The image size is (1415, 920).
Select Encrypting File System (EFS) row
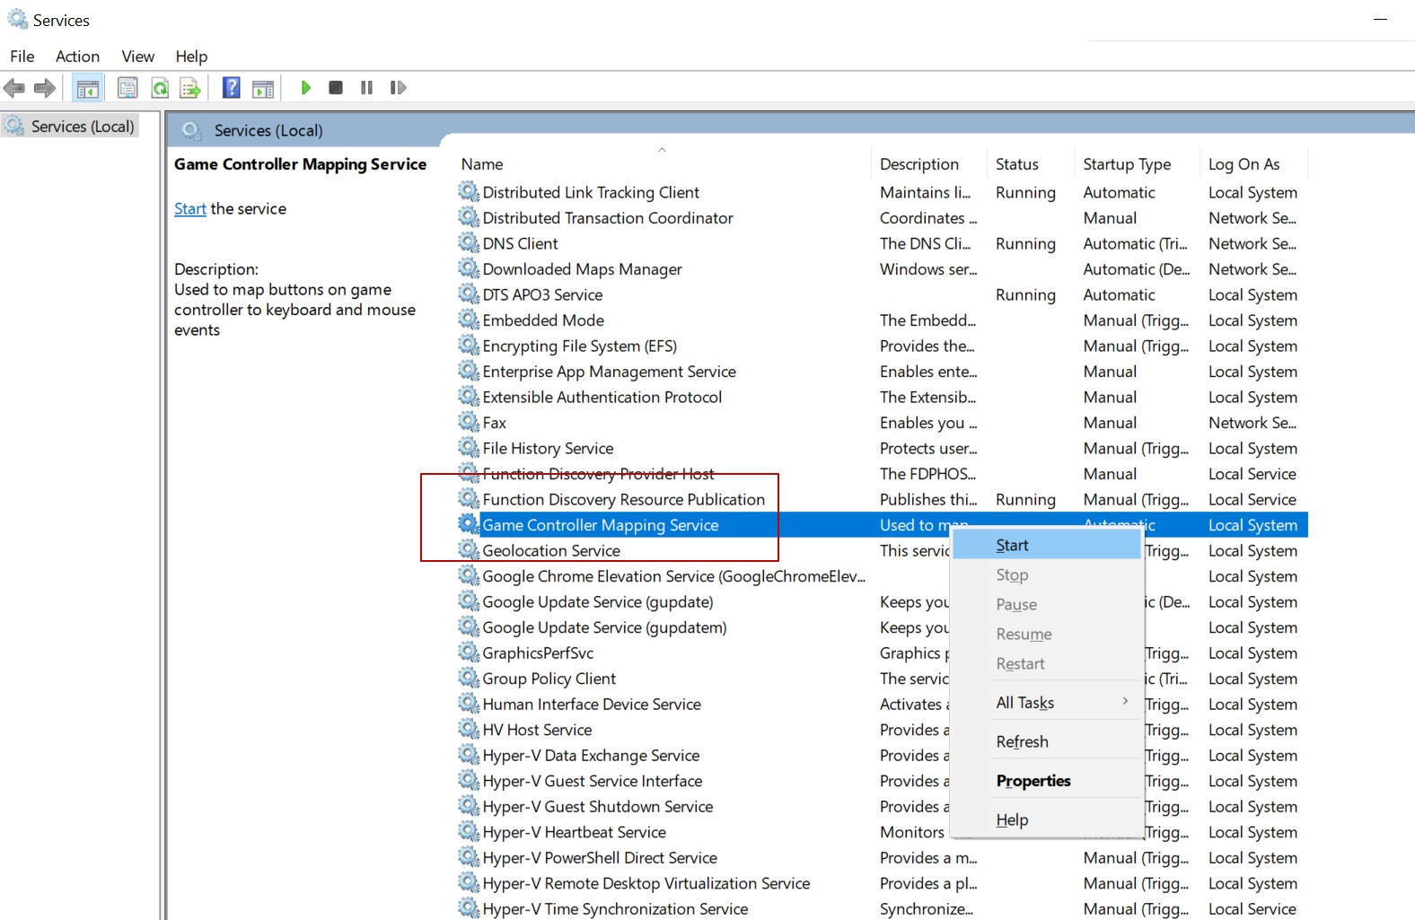coord(882,346)
